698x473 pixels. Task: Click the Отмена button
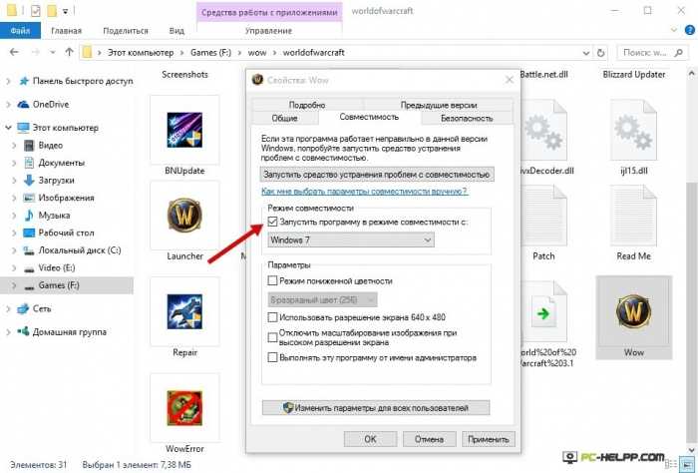pos(429,439)
